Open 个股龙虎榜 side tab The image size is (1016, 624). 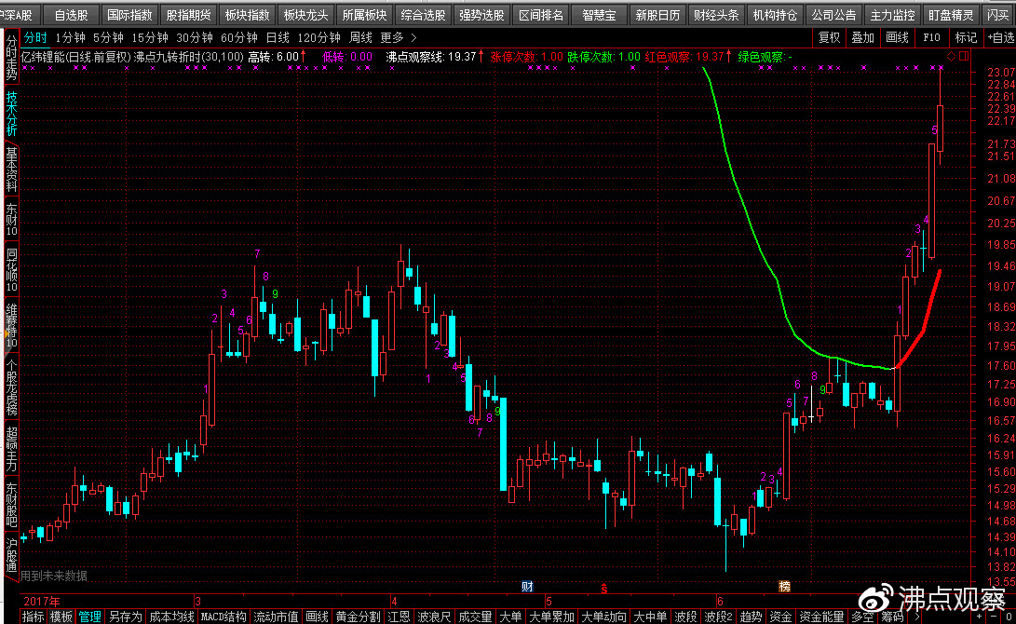point(11,387)
